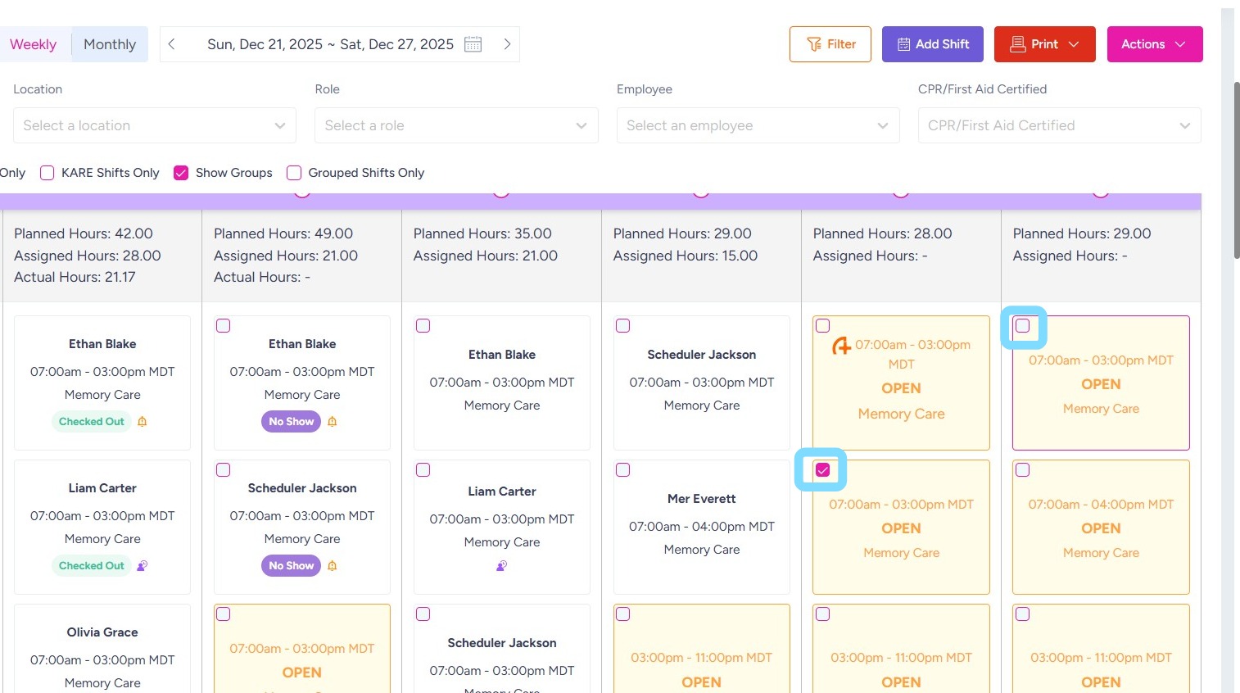Click the orange KARE icon on open shift
The width and height of the screenshot is (1240, 693).
click(x=841, y=346)
